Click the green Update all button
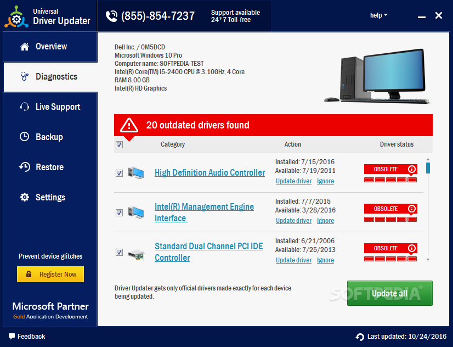The image size is (453, 347). [390, 293]
